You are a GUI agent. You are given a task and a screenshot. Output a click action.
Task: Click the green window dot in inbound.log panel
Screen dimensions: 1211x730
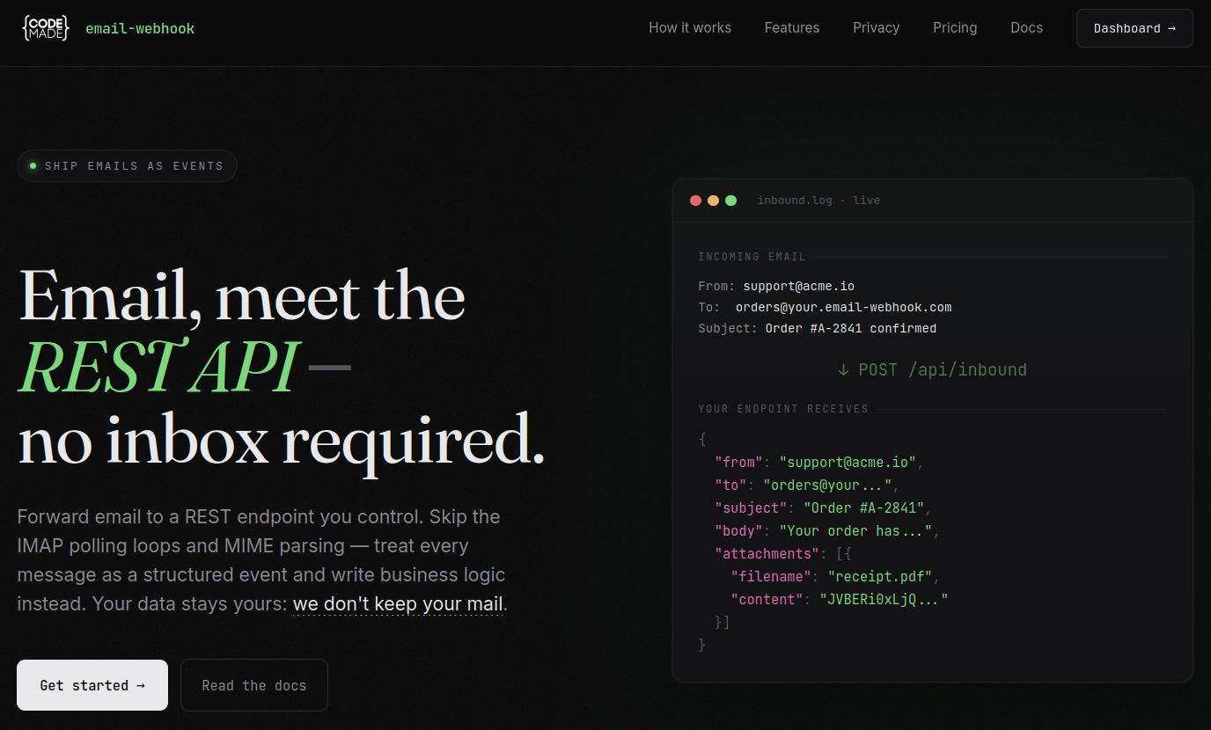coord(730,201)
